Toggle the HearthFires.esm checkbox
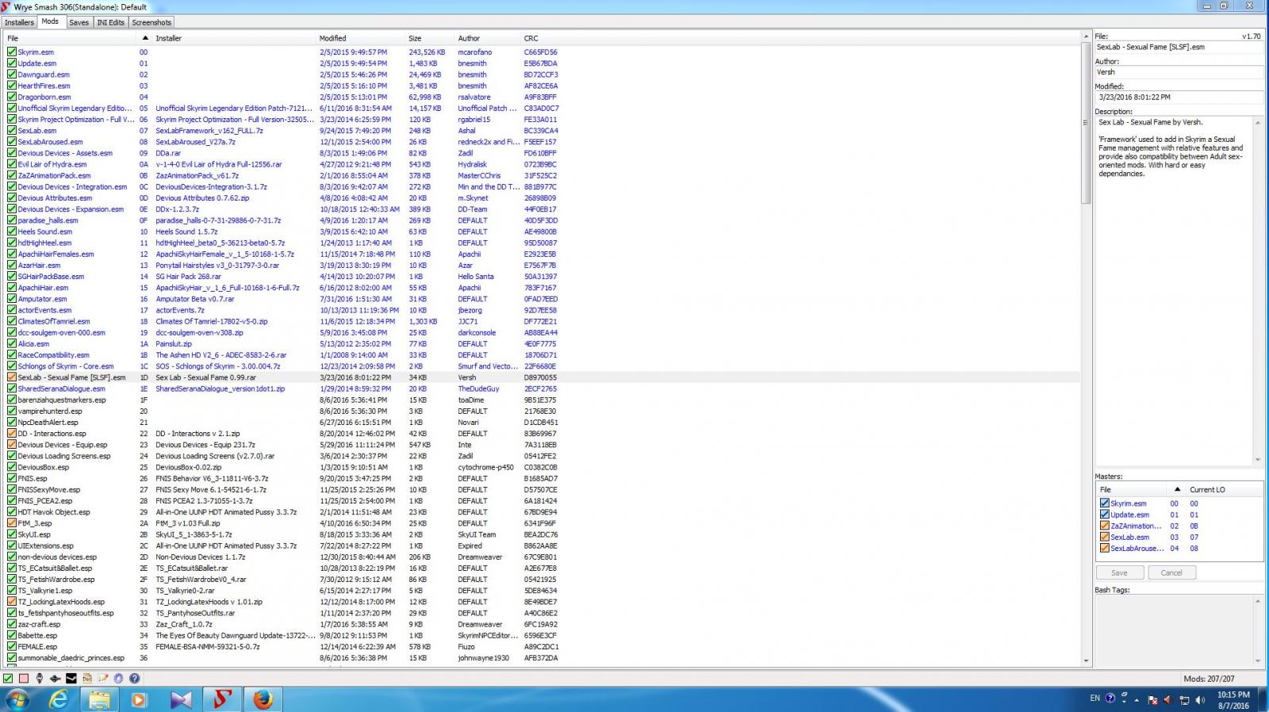The width and height of the screenshot is (1269, 712). click(12, 86)
